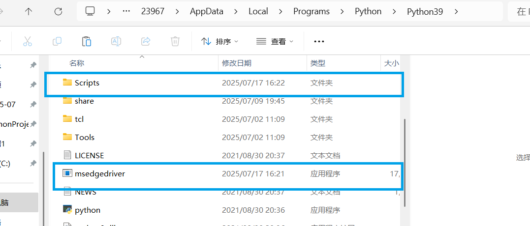Navigate to AppData in the address bar
Image resolution: width=530 pixels, height=226 pixels.
[x=207, y=11]
